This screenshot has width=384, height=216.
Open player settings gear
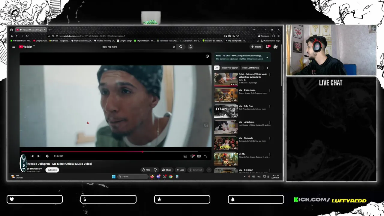point(192,156)
